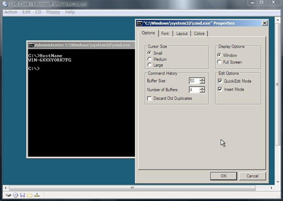The height and width of the screenshot is (201, 283).
Task: Choose Full Screen display option
Action: (220, 62)
